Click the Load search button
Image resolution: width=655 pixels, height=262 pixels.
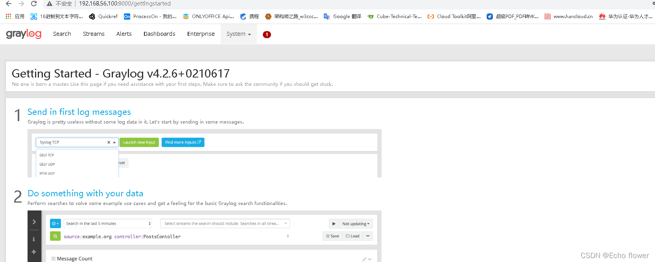[352, 236]
